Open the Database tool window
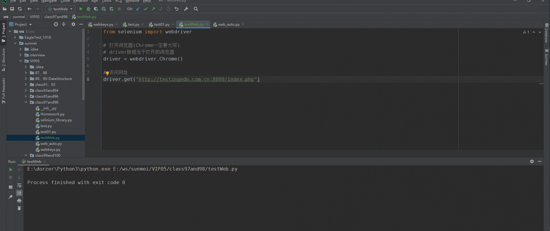550x231 pixels. coord(546,33)
